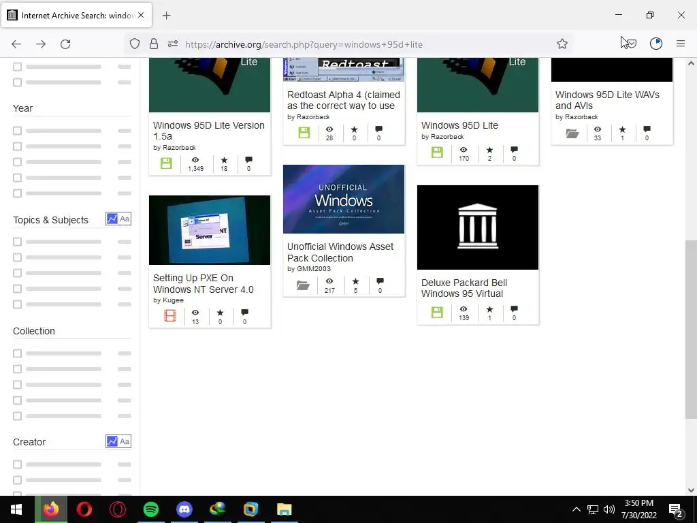Screen dimensions: 697x523
Task: Open Spotify from the taskbar
Action: pyautogui.click(x=151, y=509)
